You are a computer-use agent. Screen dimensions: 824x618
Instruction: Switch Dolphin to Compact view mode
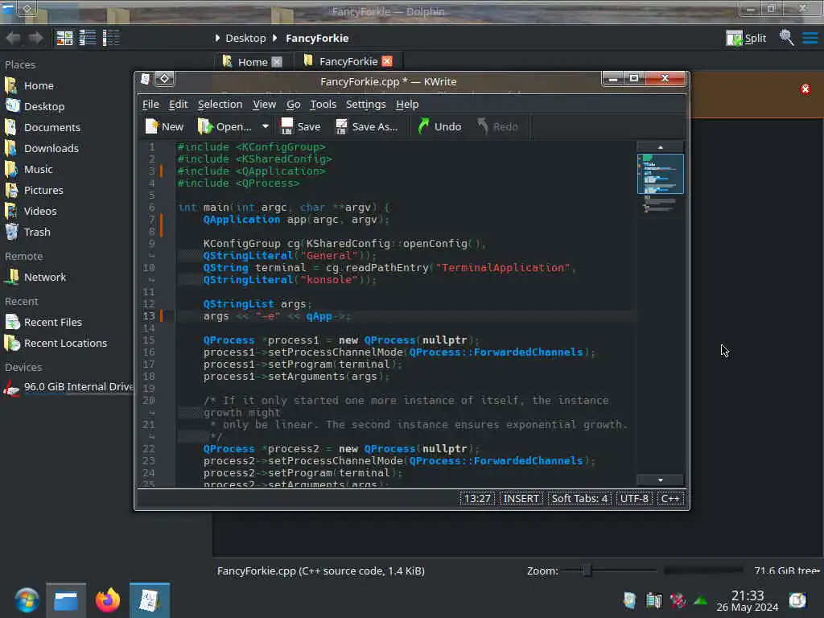pyautogui.click(x=87, y=38)
